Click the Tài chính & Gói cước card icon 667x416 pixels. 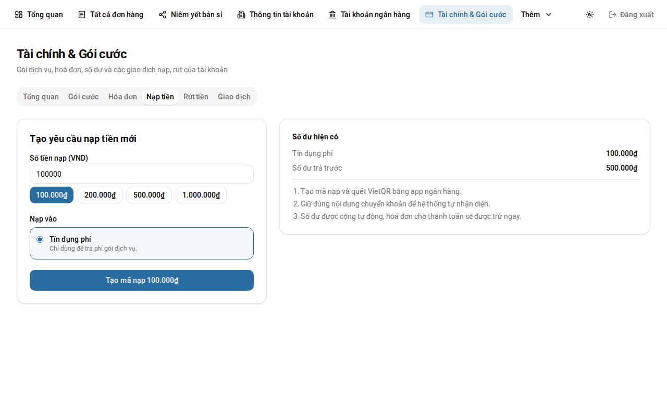point(429,15)
